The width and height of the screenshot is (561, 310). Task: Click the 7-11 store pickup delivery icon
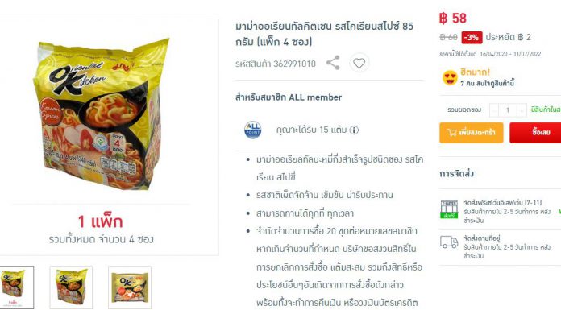tap(449, 209)
